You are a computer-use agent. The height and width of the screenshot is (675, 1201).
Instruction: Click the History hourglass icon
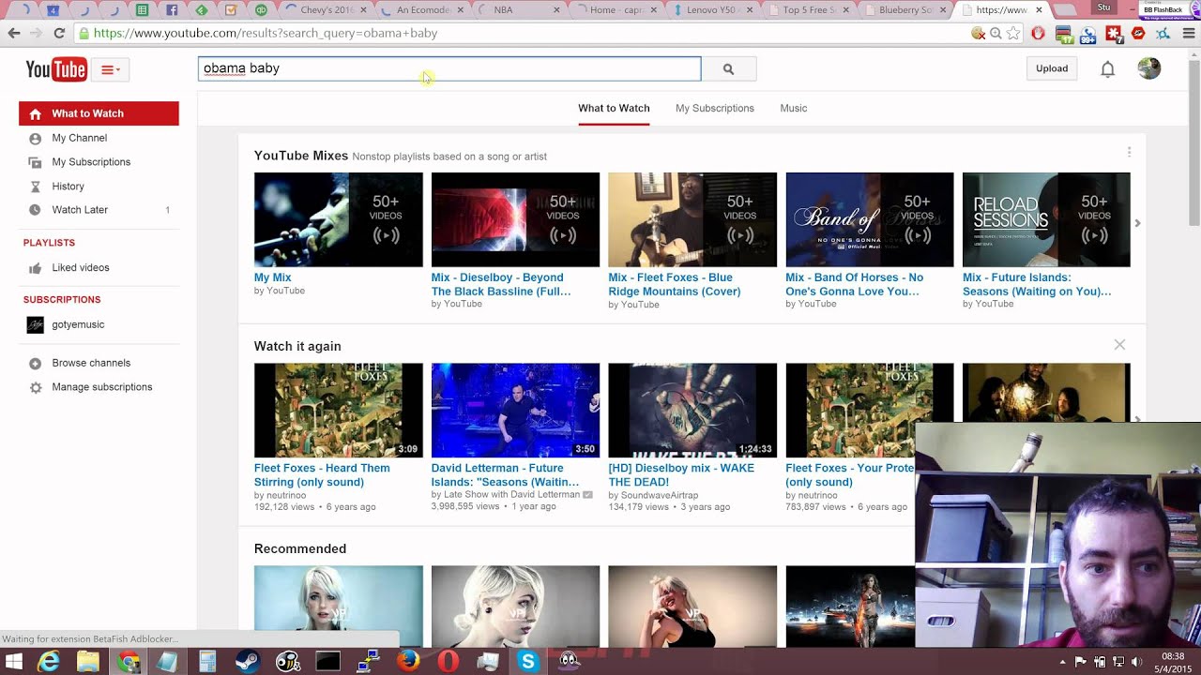tap(35, 187)
